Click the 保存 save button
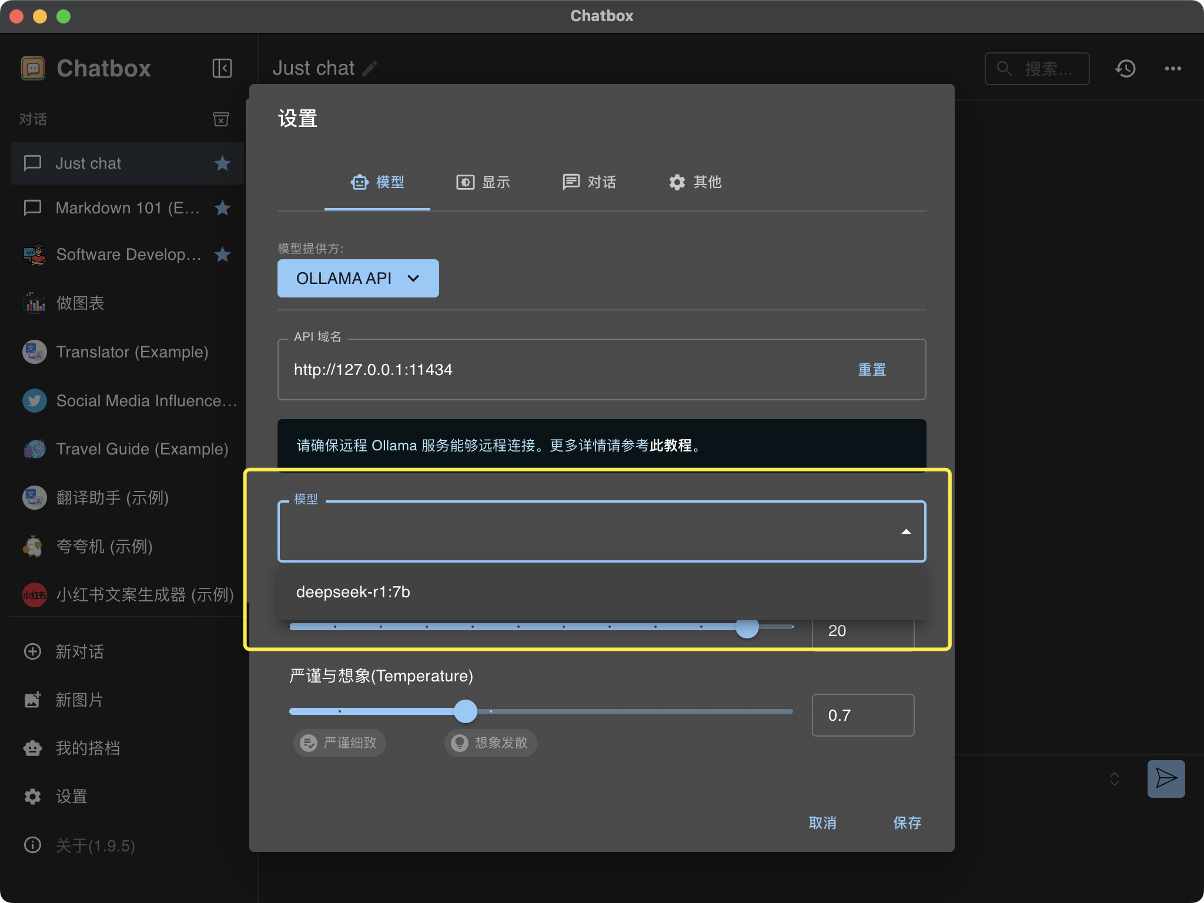 (x=907, y=822)
